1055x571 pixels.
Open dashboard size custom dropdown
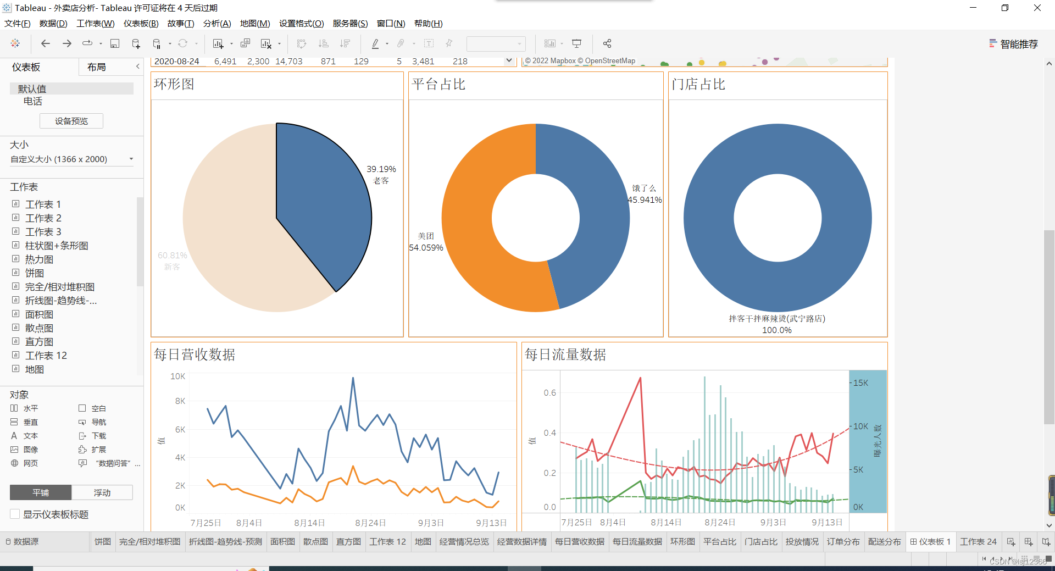coord(72,159)
